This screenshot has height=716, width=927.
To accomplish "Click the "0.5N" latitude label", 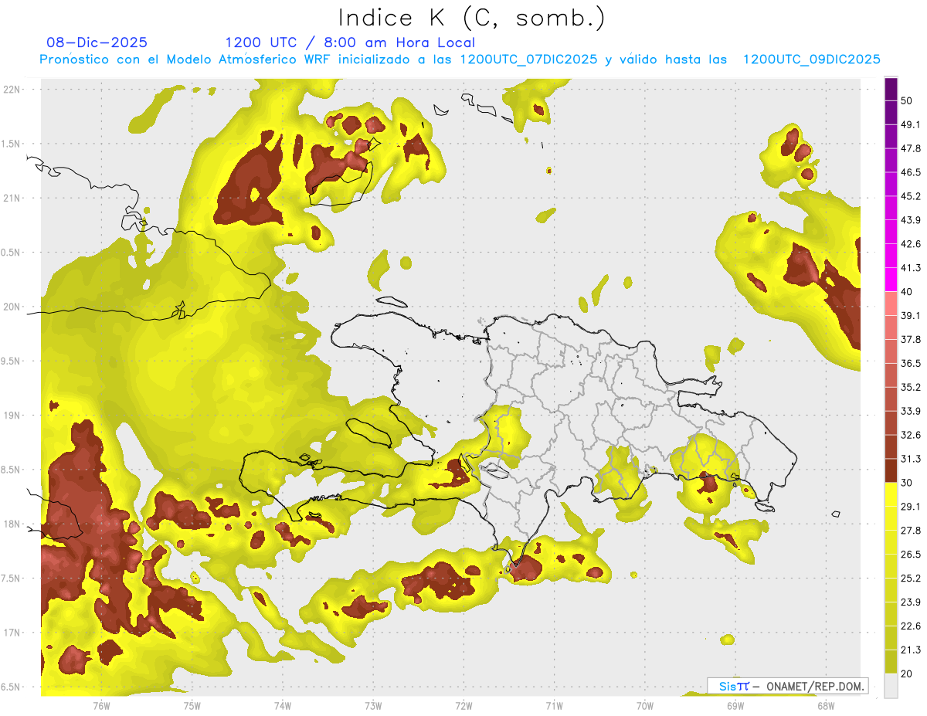I will click(x=12, y=253).
